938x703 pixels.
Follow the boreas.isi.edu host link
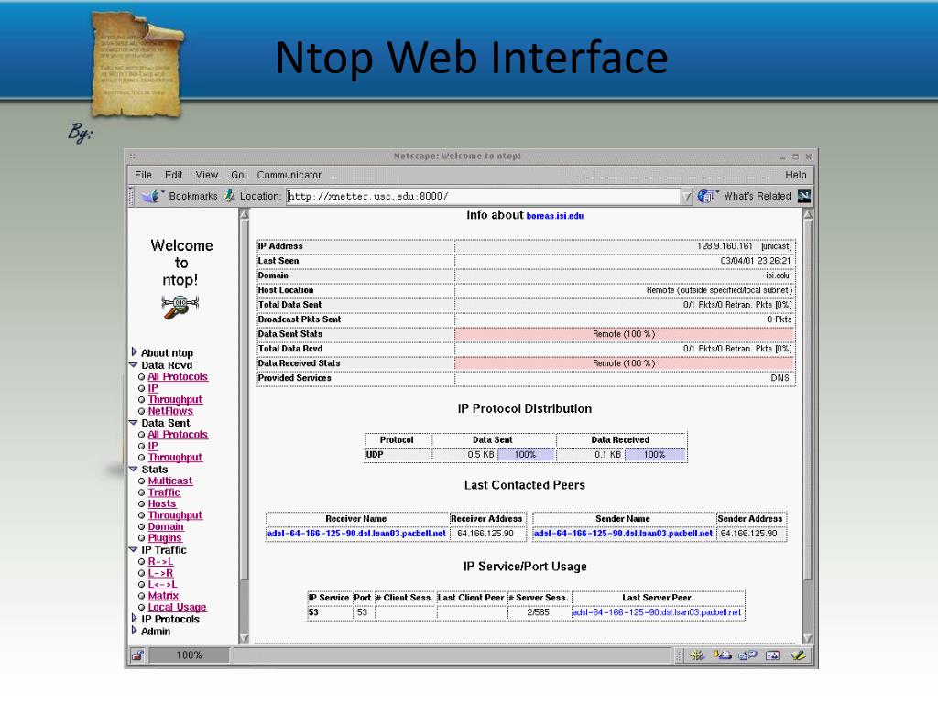(554, 217)
